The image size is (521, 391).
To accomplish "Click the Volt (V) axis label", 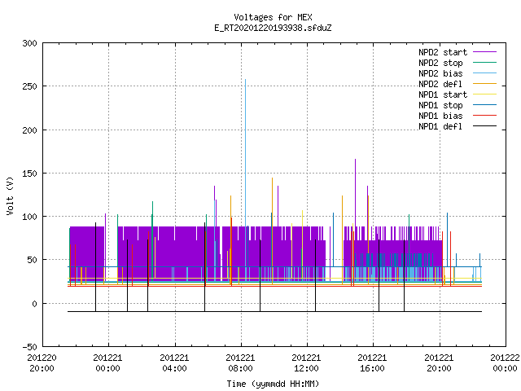I will pyautogui.click(x=10, y=195).
